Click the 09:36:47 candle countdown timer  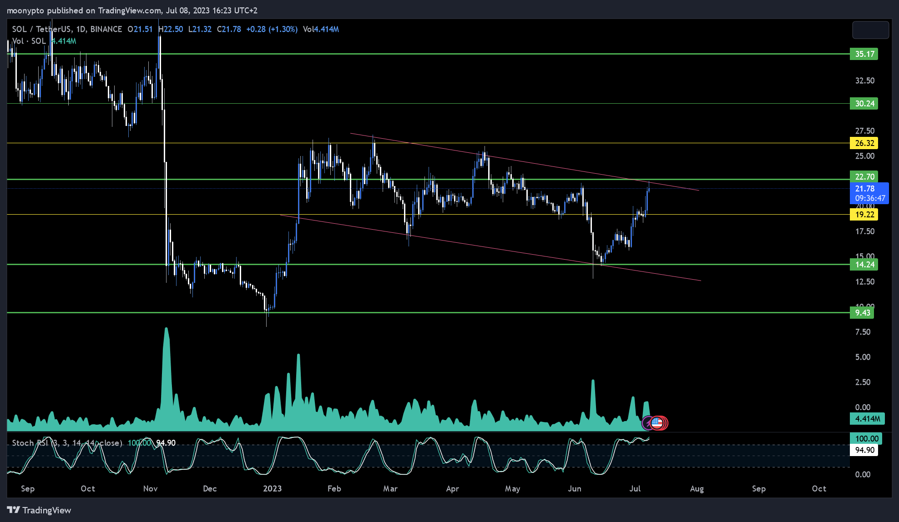870,198
